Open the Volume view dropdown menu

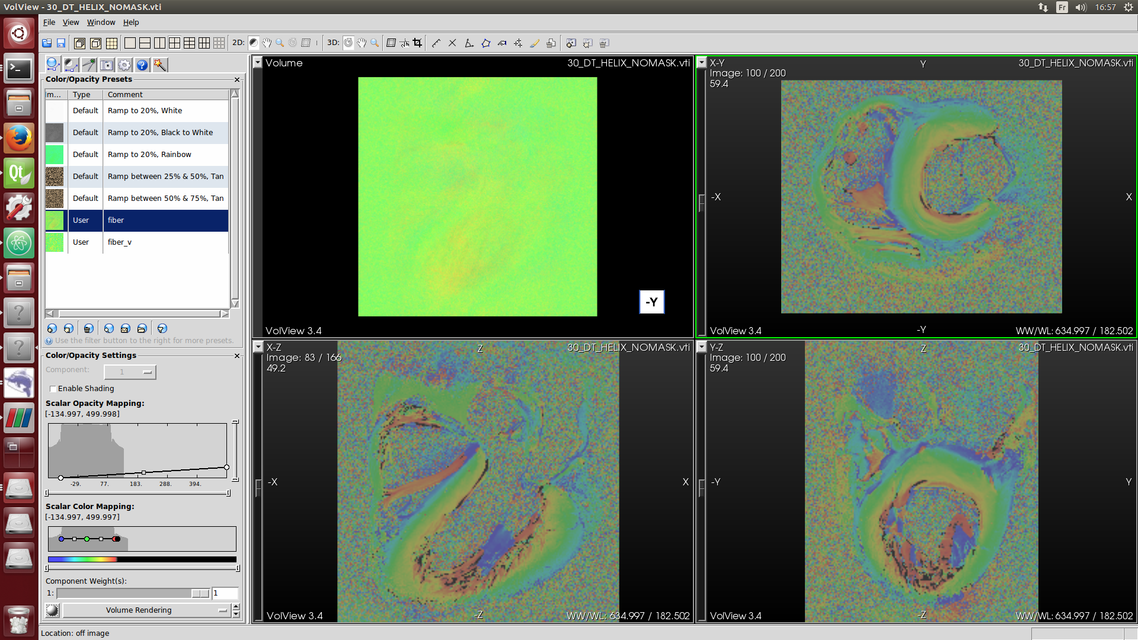click(258, 62)
